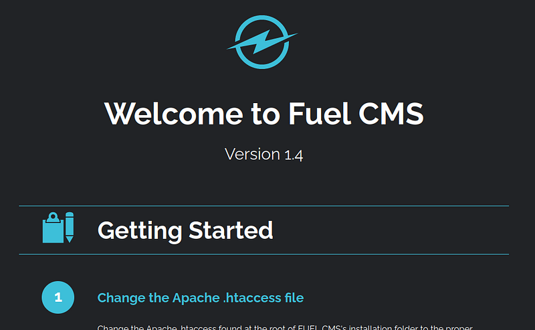The height and width of the screenshot is (330, 535).
Task: Open the Change the Apache .htaccess file heading
Action: (200, 298)
